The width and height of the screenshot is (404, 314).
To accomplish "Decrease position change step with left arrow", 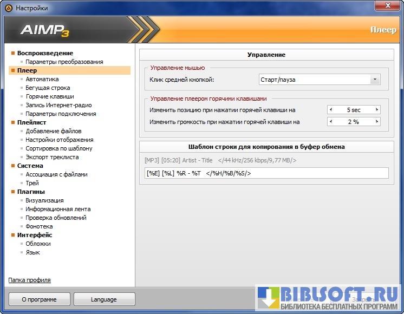I will [x=331, y=110].
